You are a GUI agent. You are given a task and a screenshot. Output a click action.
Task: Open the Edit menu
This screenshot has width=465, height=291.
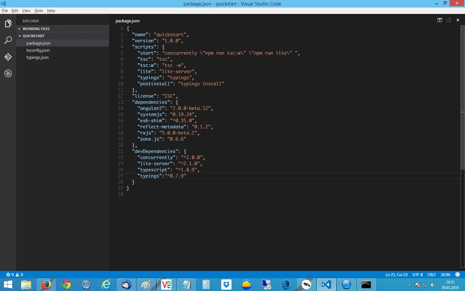coord(15,11)
